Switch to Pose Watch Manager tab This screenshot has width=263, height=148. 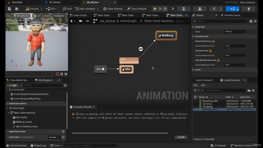[17, 80]
